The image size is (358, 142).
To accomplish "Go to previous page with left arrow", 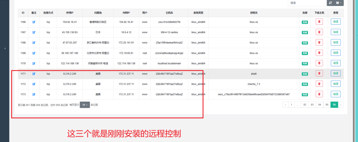I will coord(285,105).
